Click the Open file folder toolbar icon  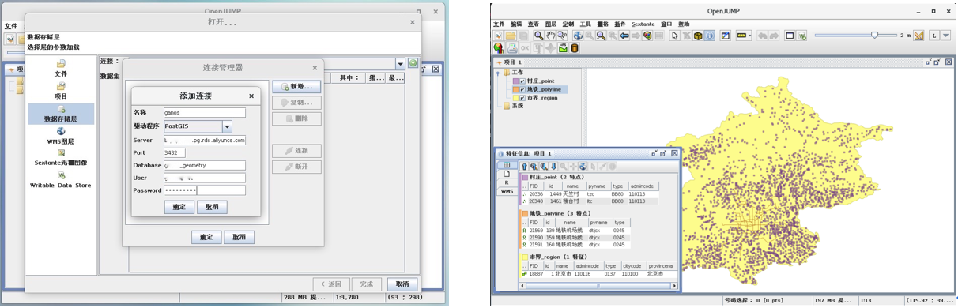[511, 36]
